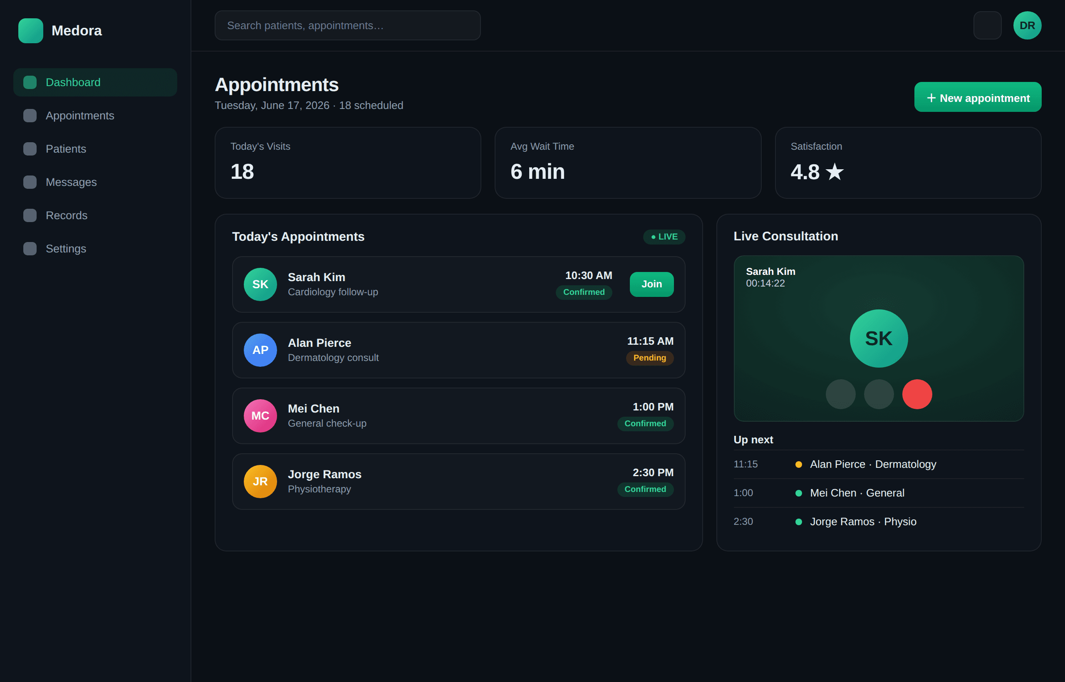Click the Avg Wait Time card

click(628, 163)
